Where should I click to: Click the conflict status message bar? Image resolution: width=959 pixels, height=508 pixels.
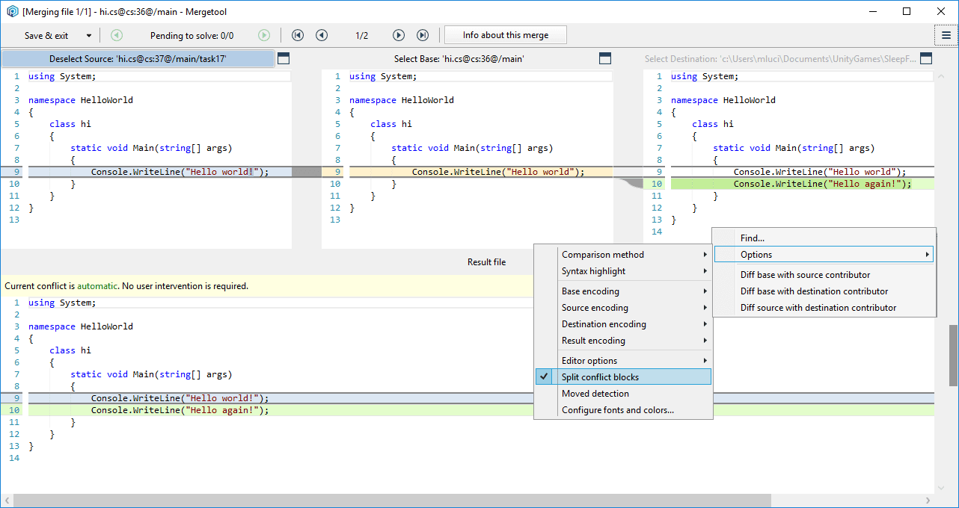268,286
